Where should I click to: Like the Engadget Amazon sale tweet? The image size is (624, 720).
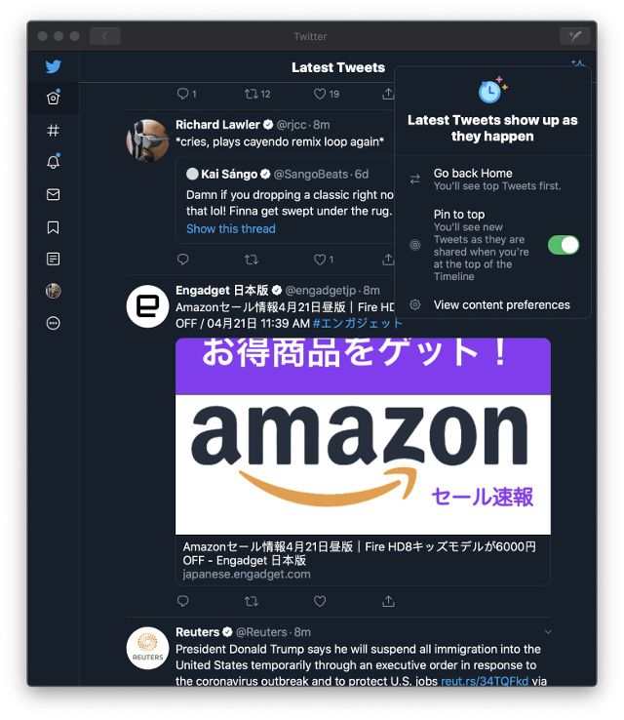(x=320, y=601)
